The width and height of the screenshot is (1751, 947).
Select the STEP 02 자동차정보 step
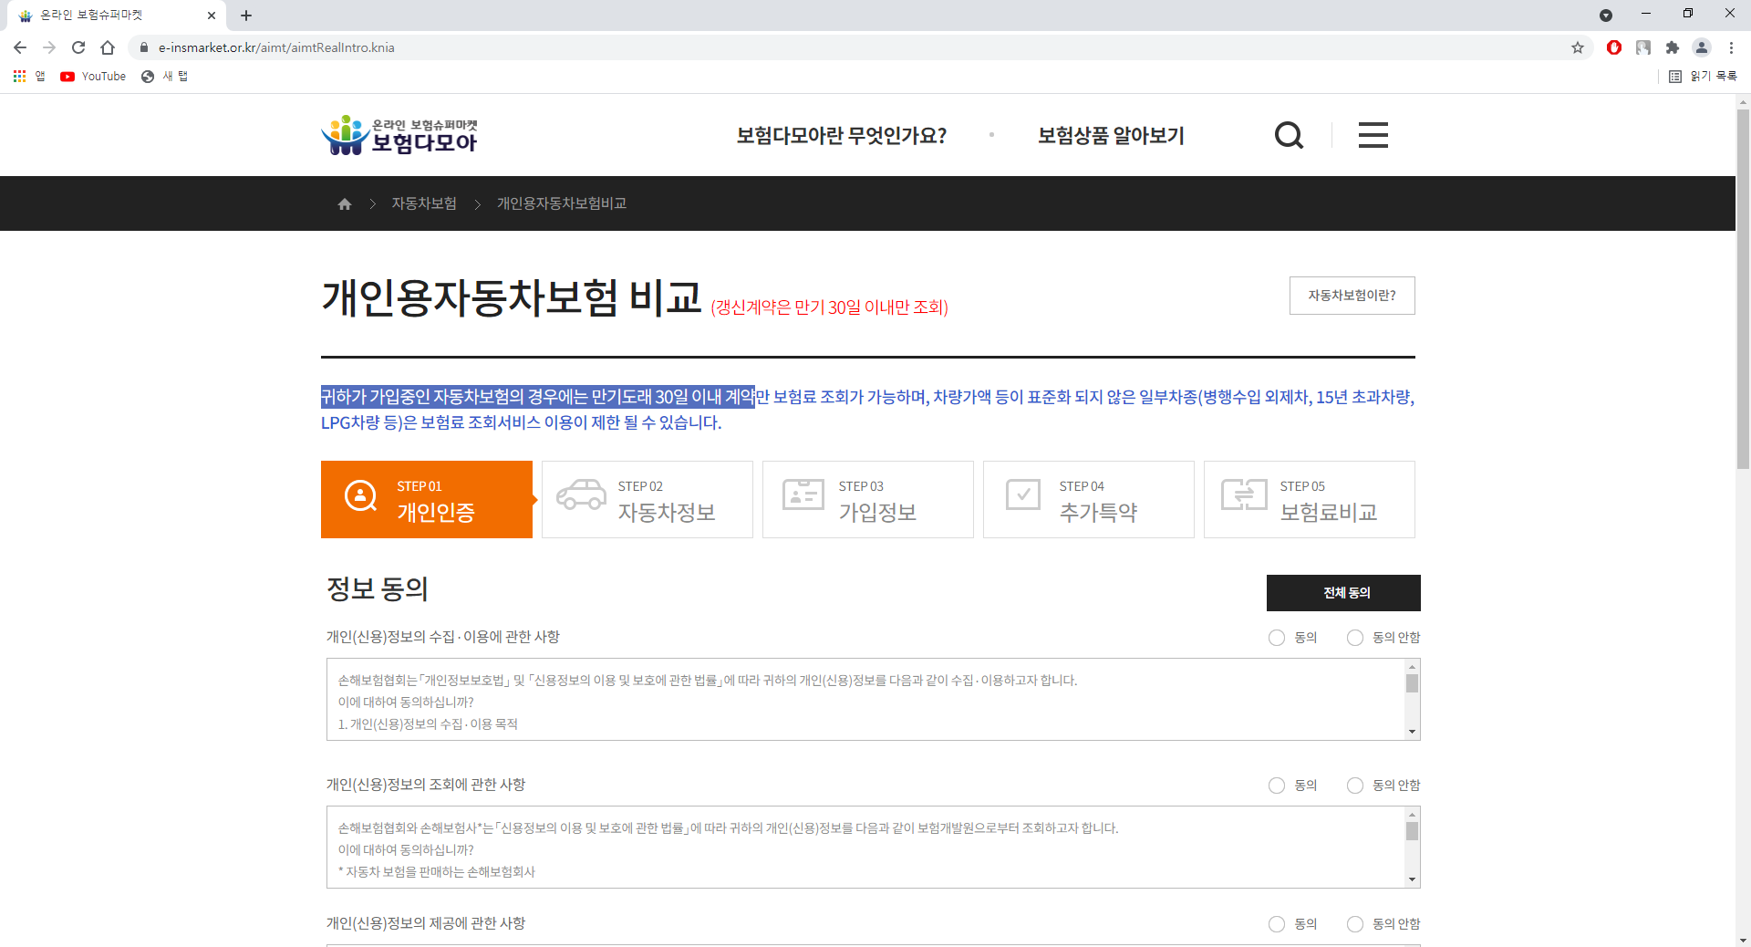tap(648, 500)
